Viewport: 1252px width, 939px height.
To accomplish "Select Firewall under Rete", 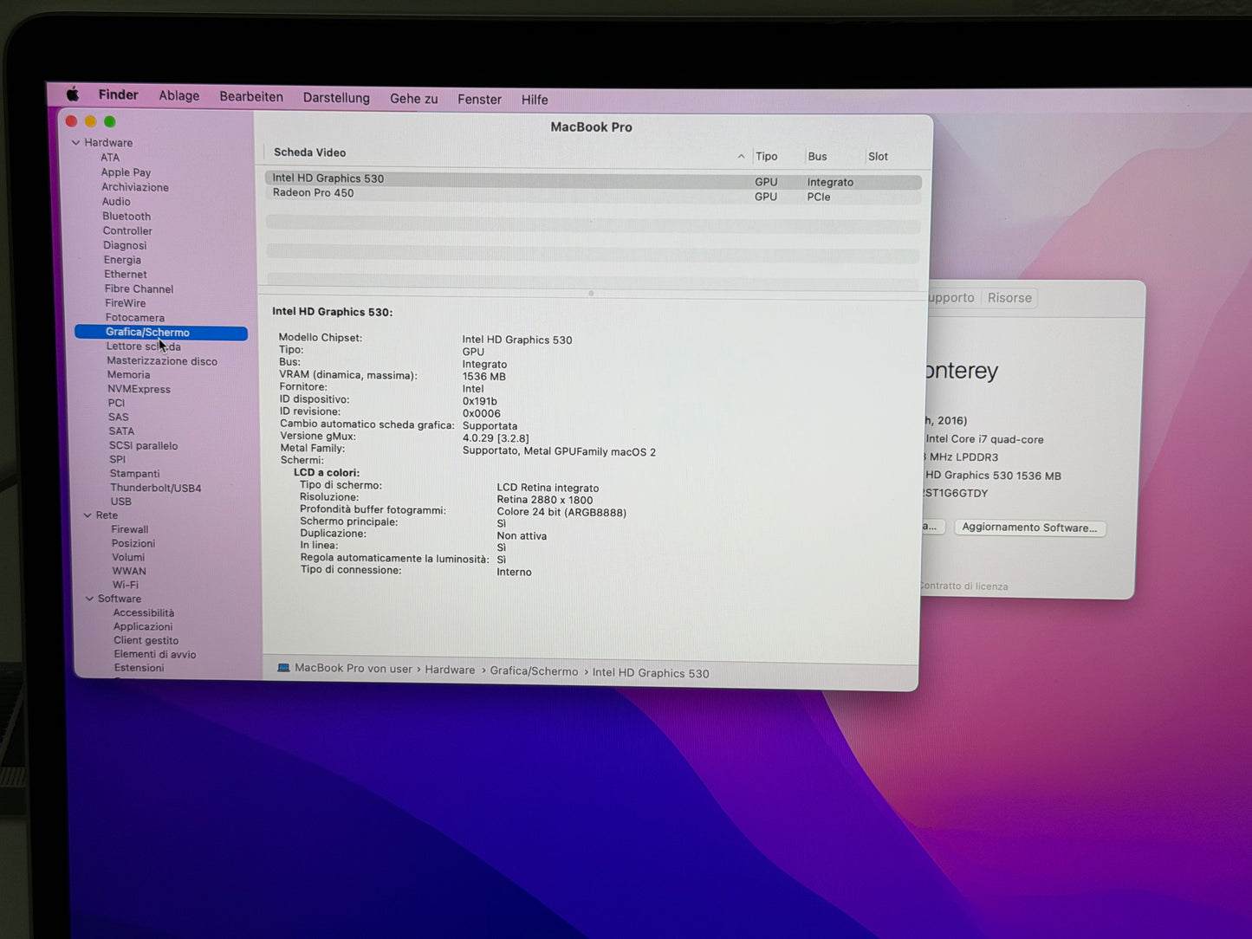I will [x=130, y=529].
